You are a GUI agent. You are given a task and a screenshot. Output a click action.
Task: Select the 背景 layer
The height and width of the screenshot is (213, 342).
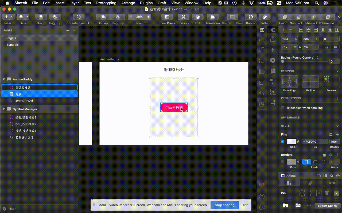tap(40, 94)
